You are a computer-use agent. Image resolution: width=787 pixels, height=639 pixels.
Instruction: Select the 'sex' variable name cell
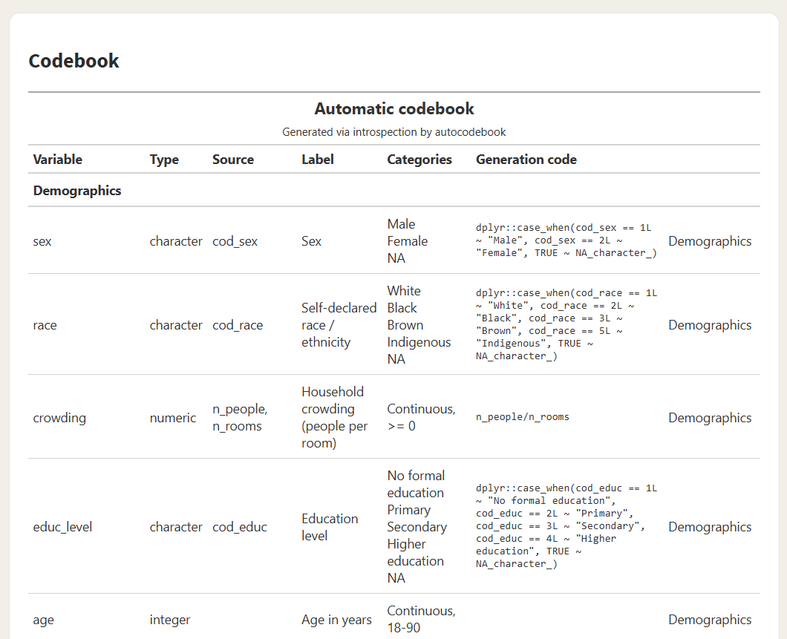coord(42,241)
